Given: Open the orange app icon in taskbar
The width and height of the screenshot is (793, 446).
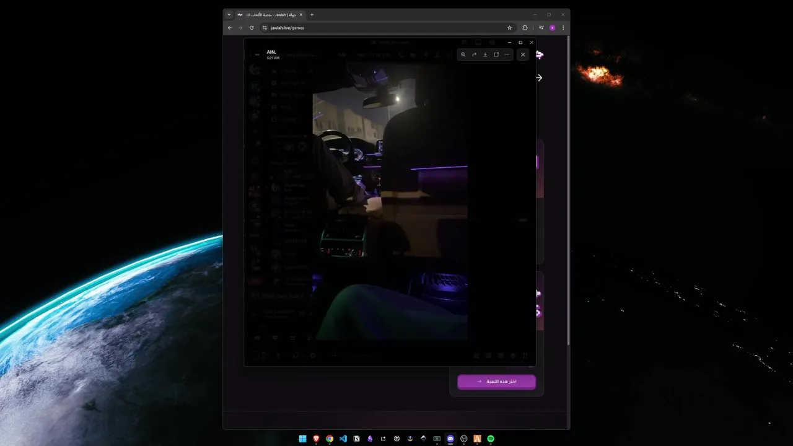Looking at the screenshot, I should [477, 439].
